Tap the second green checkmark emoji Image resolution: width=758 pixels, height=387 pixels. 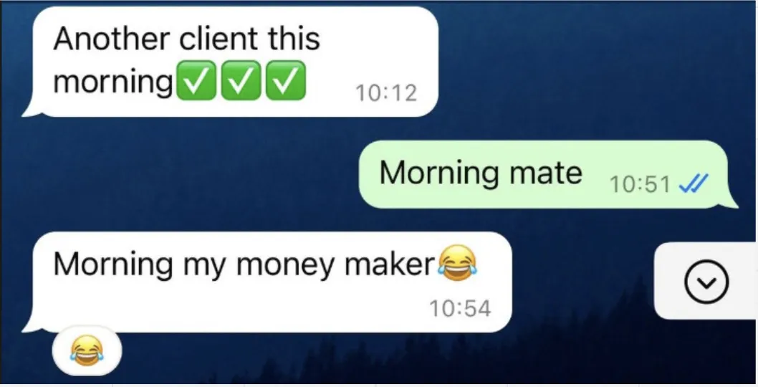coord(241,80)
